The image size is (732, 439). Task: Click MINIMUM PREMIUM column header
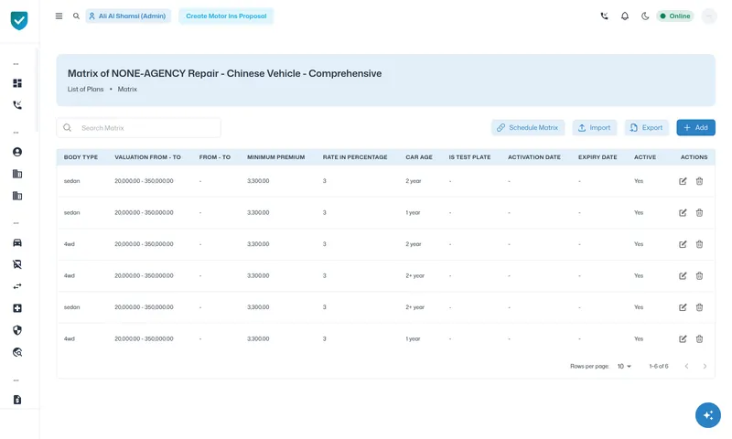click(x=276, y=157)
